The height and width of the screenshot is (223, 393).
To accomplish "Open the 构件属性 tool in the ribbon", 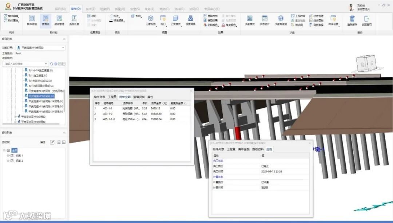I will [12, 20].
